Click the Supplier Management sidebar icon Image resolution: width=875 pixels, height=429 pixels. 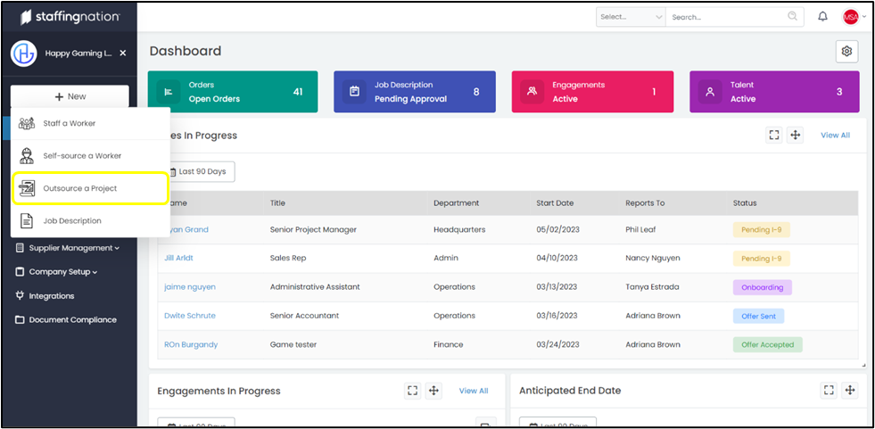[x=20, y=248]
